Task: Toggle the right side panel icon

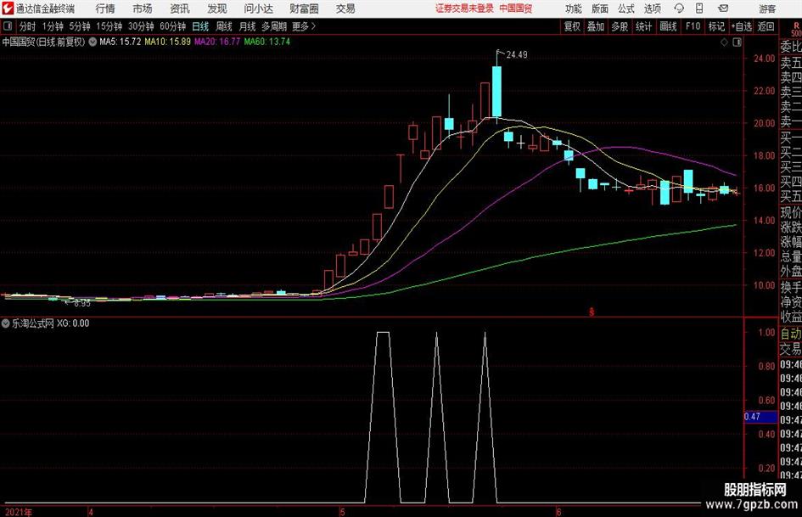Action: click(737, 42)
